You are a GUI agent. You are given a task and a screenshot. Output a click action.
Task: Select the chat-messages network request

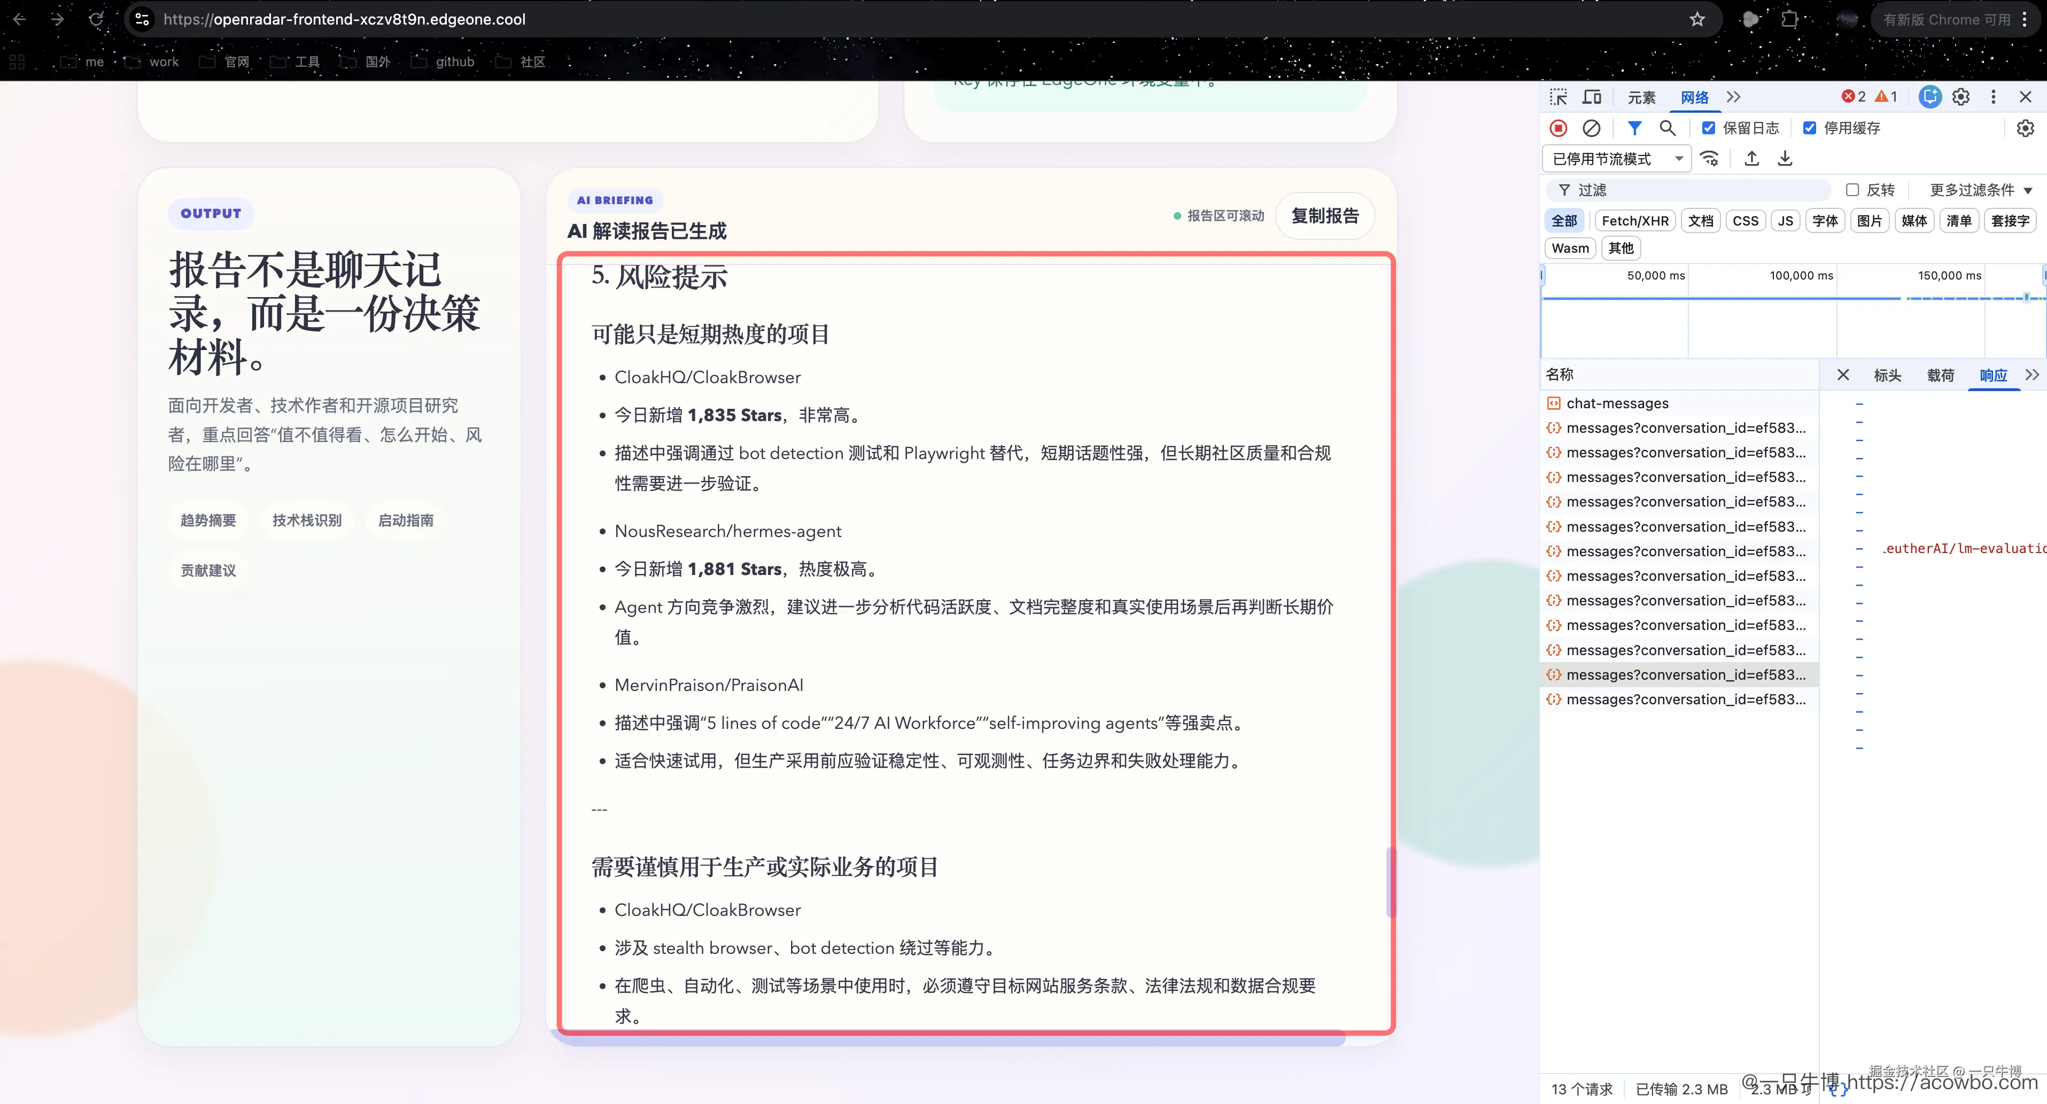tap(1679, 403)
